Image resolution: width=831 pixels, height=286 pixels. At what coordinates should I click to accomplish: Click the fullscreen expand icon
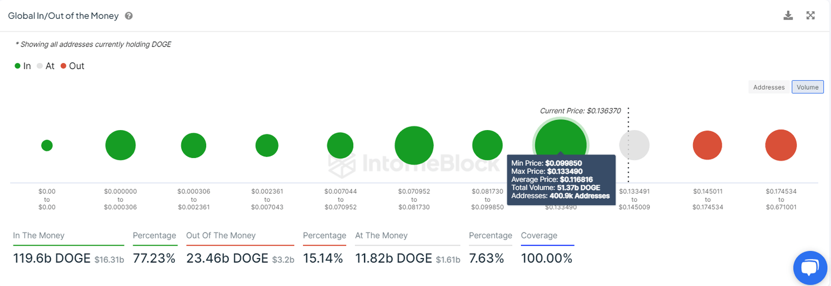coord(810,16)
